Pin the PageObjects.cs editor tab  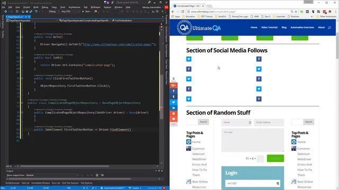click(26, 16)
